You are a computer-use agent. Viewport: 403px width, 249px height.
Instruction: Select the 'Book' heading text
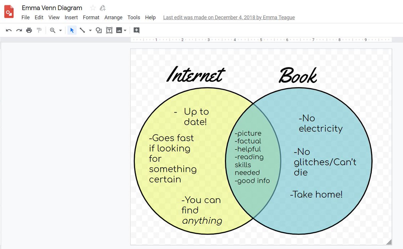pyautogui.click(x=298, y=75)
